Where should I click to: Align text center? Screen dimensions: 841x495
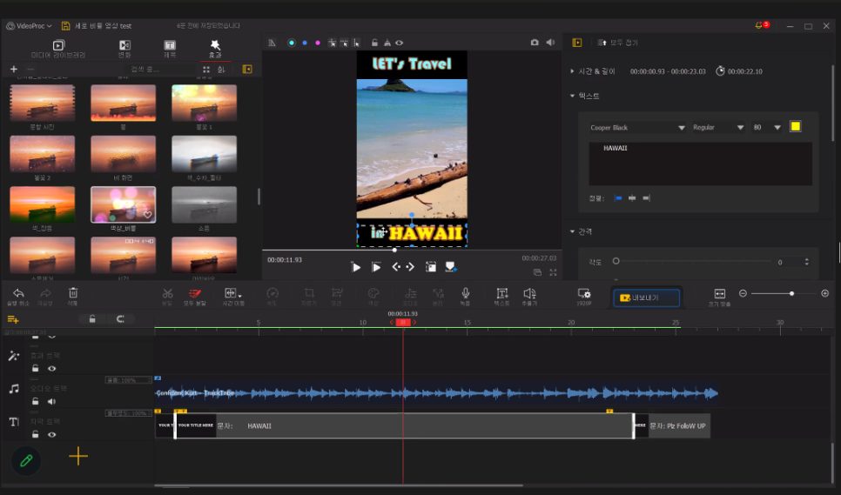[632, 198]
